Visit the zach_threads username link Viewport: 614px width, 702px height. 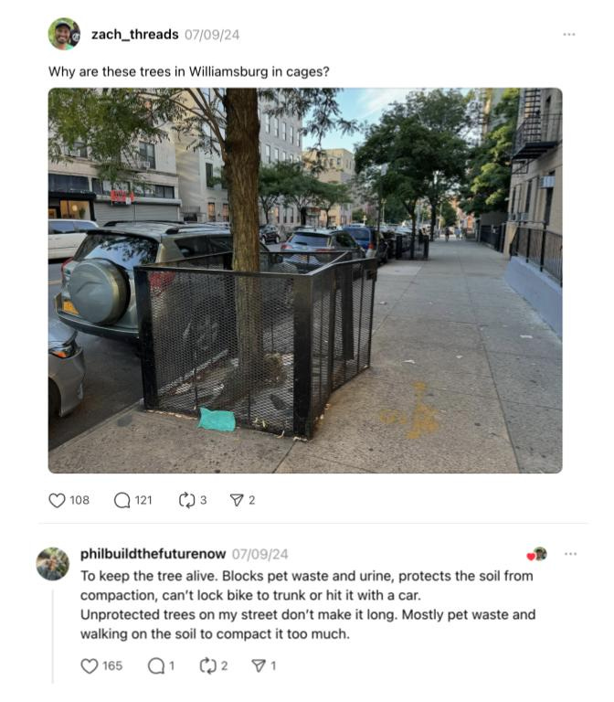[134, 35]
